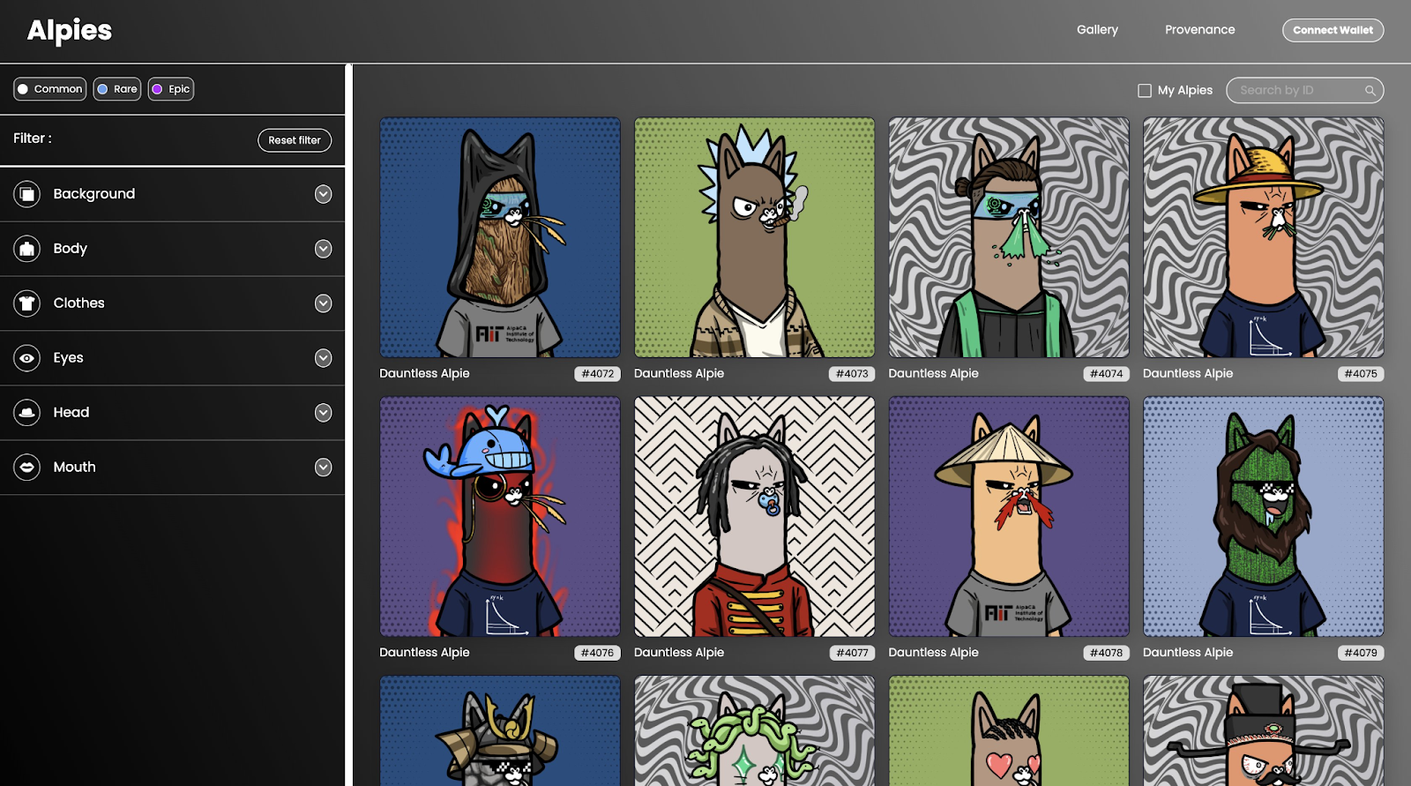1411x786 pixels.
Task: Click the Body filter icon
Action: [x=27, y=249]
